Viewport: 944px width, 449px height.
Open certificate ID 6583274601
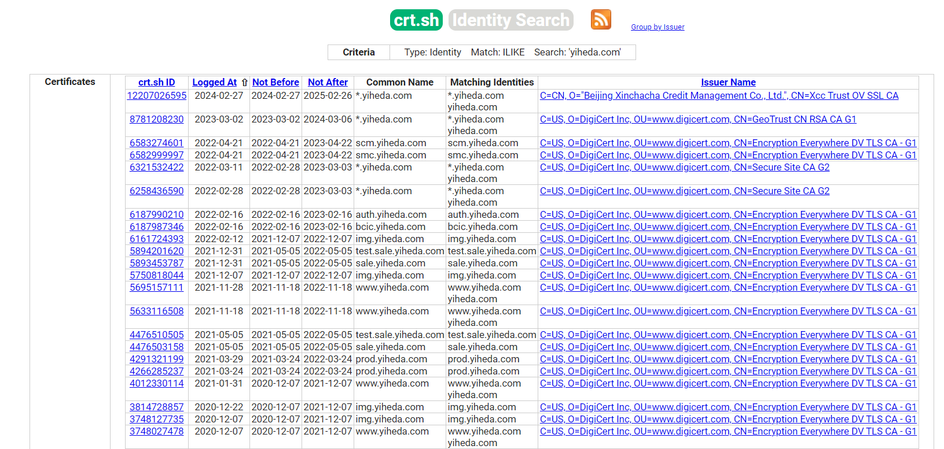point(157,143)
